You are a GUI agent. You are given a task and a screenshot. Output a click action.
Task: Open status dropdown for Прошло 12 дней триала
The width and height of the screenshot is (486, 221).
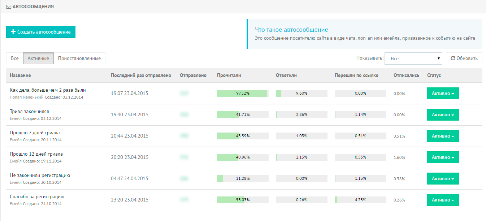[443, 157]
